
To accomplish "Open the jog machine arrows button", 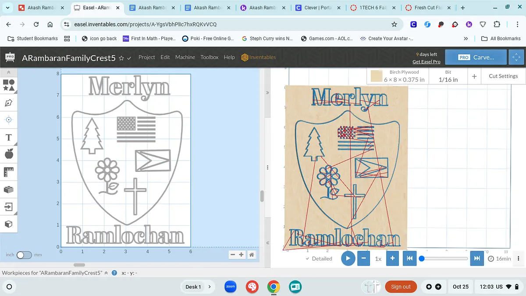I will (516, 57).
